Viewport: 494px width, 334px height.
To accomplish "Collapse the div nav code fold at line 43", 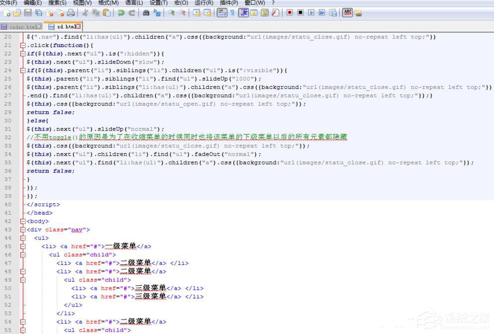I will (22, 229).
